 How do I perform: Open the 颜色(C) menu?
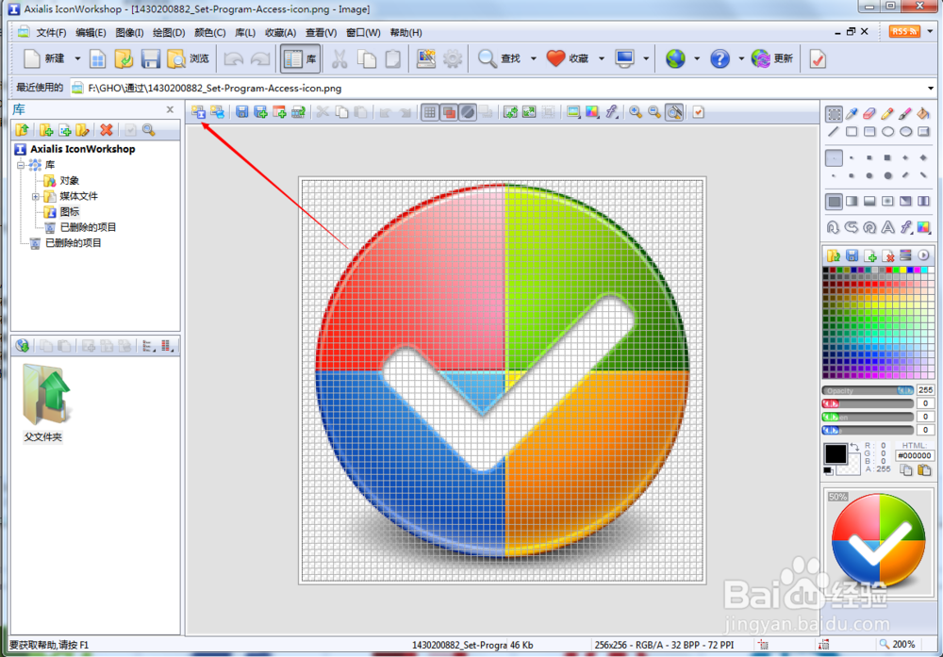point(210,32)
